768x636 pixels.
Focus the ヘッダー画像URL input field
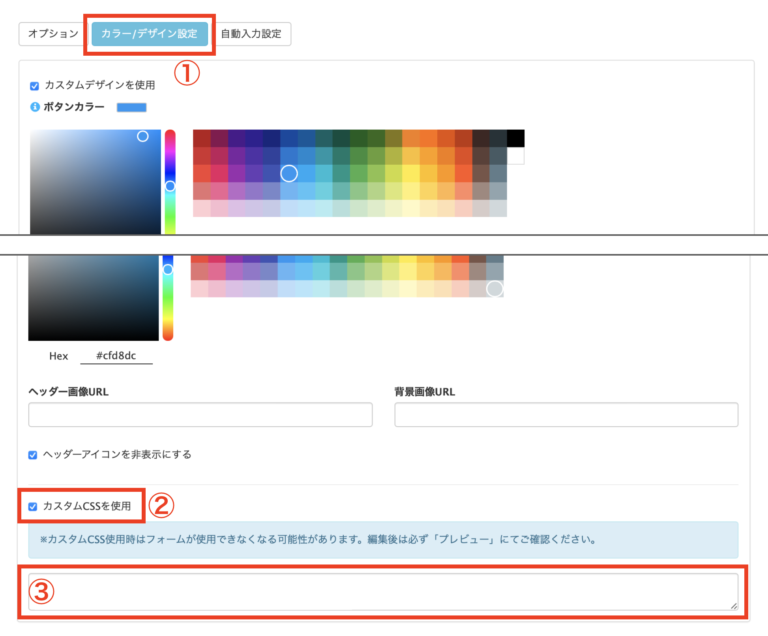200,415
